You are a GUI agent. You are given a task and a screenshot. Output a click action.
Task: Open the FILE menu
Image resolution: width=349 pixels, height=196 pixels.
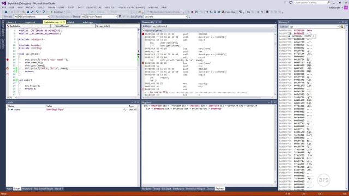point(4,7)
